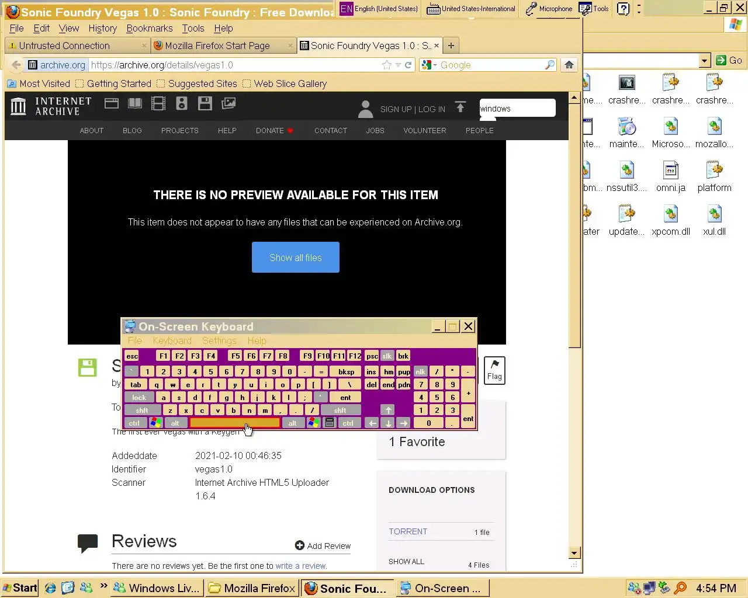Select platform file icon
The width and height of the screenshot is (748, 598).
click(x=714, y=171)
